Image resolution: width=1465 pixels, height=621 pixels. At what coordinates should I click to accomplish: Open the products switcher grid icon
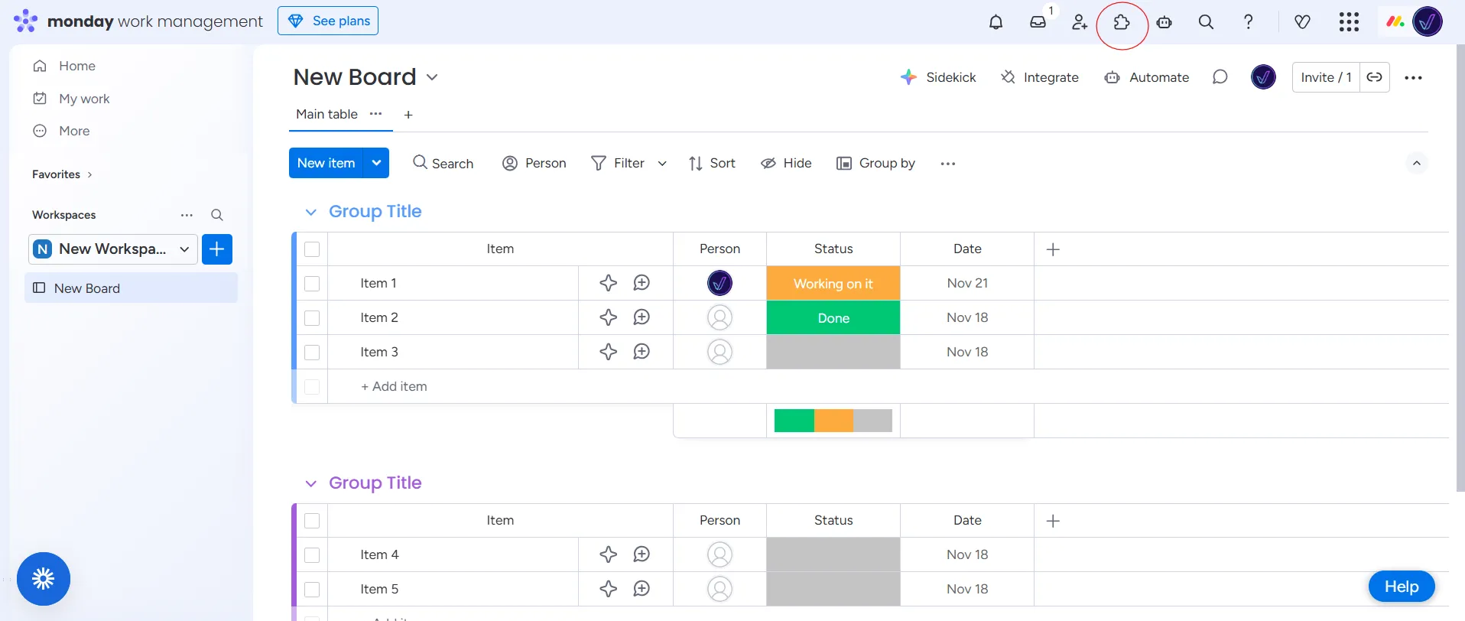coord(1349,22)
